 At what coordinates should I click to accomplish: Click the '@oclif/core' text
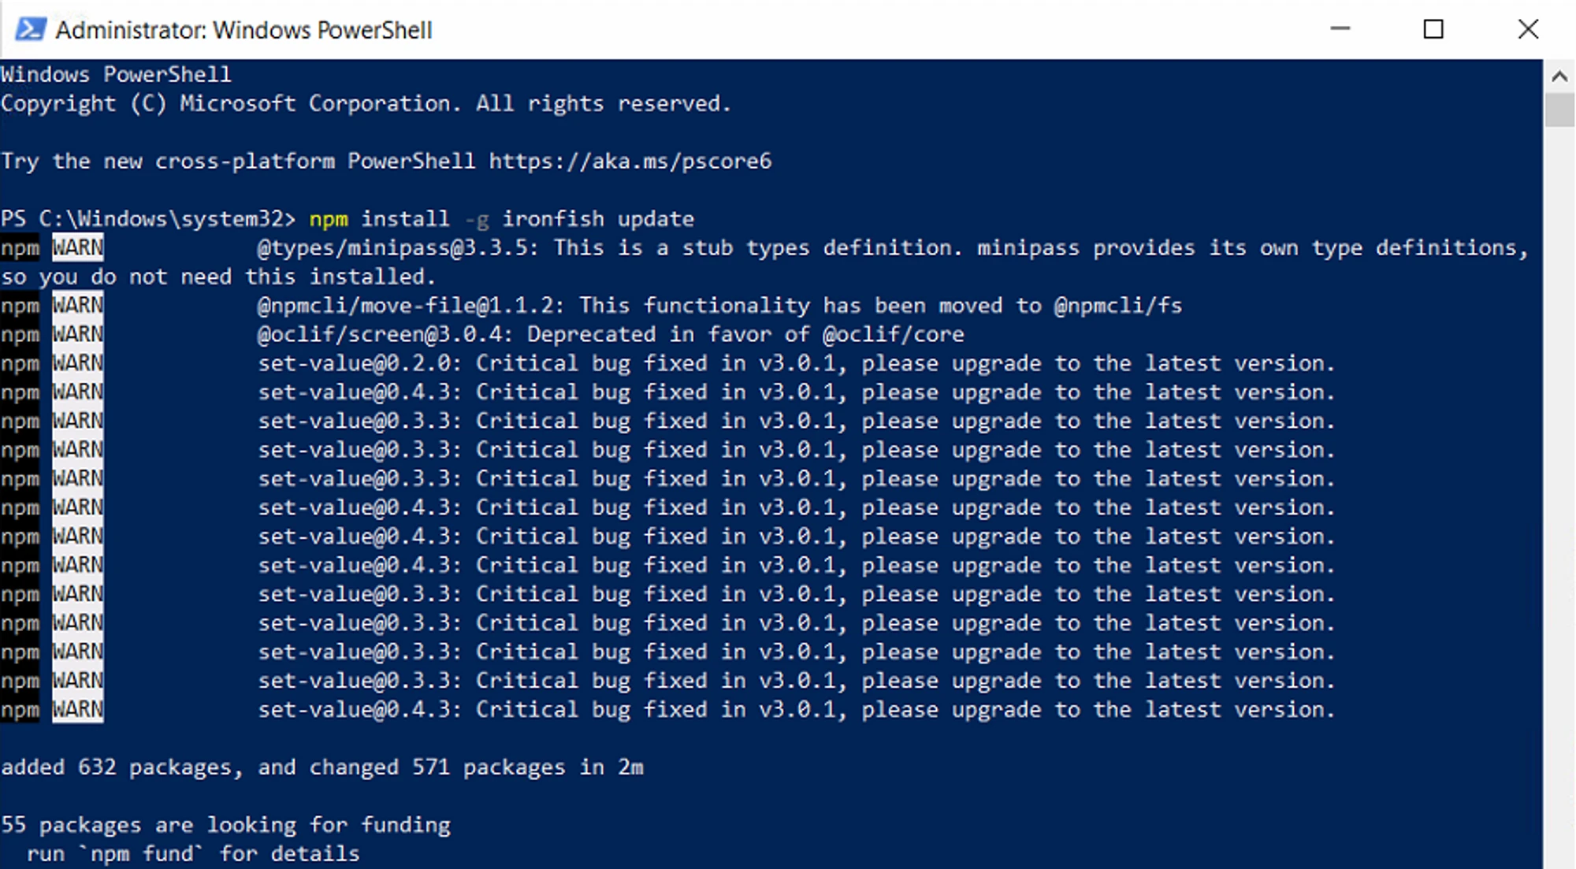click(x=893, y=335)
